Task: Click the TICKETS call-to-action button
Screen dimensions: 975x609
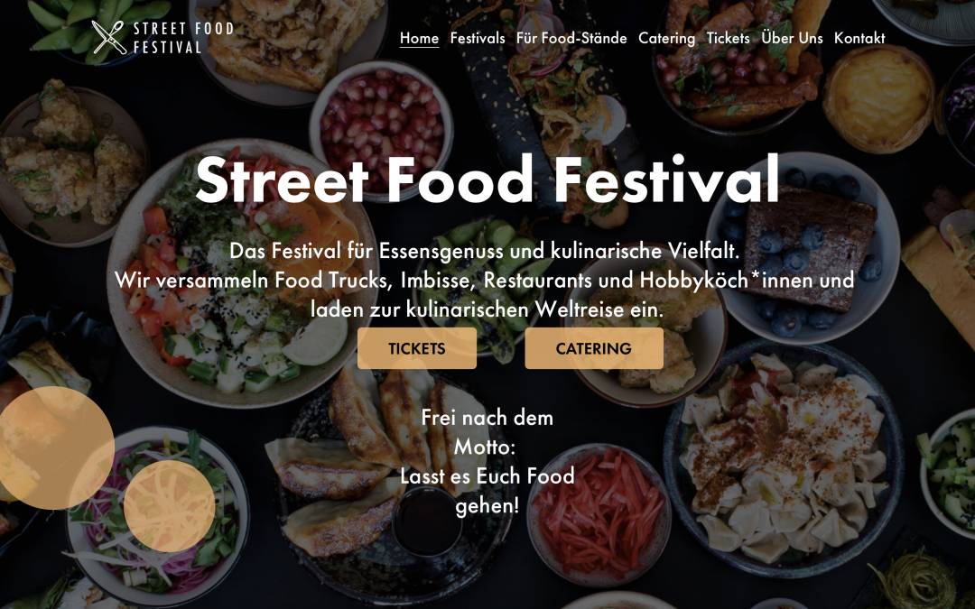Action: [417, 348]
